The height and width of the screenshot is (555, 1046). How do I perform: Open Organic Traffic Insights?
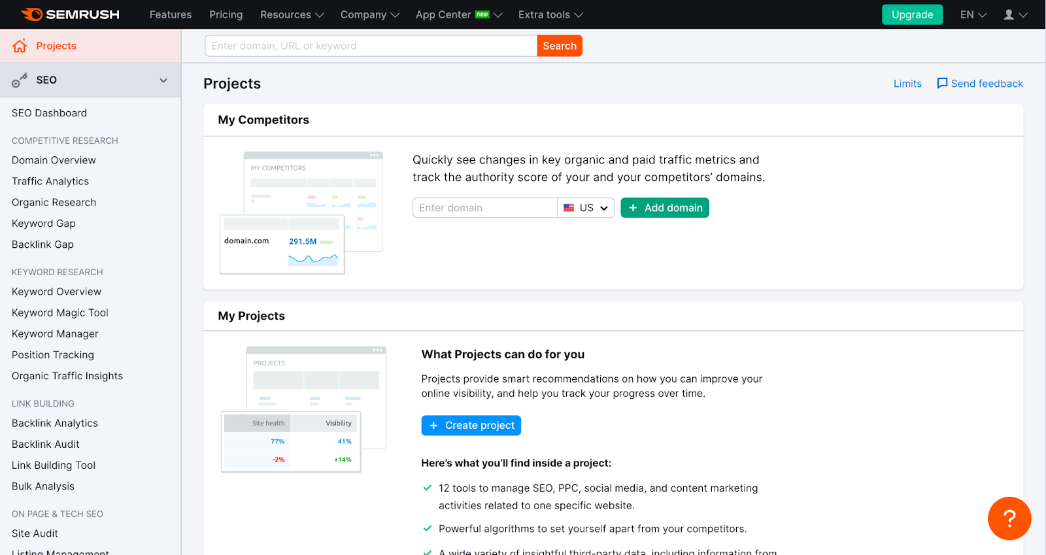point(67,376)
